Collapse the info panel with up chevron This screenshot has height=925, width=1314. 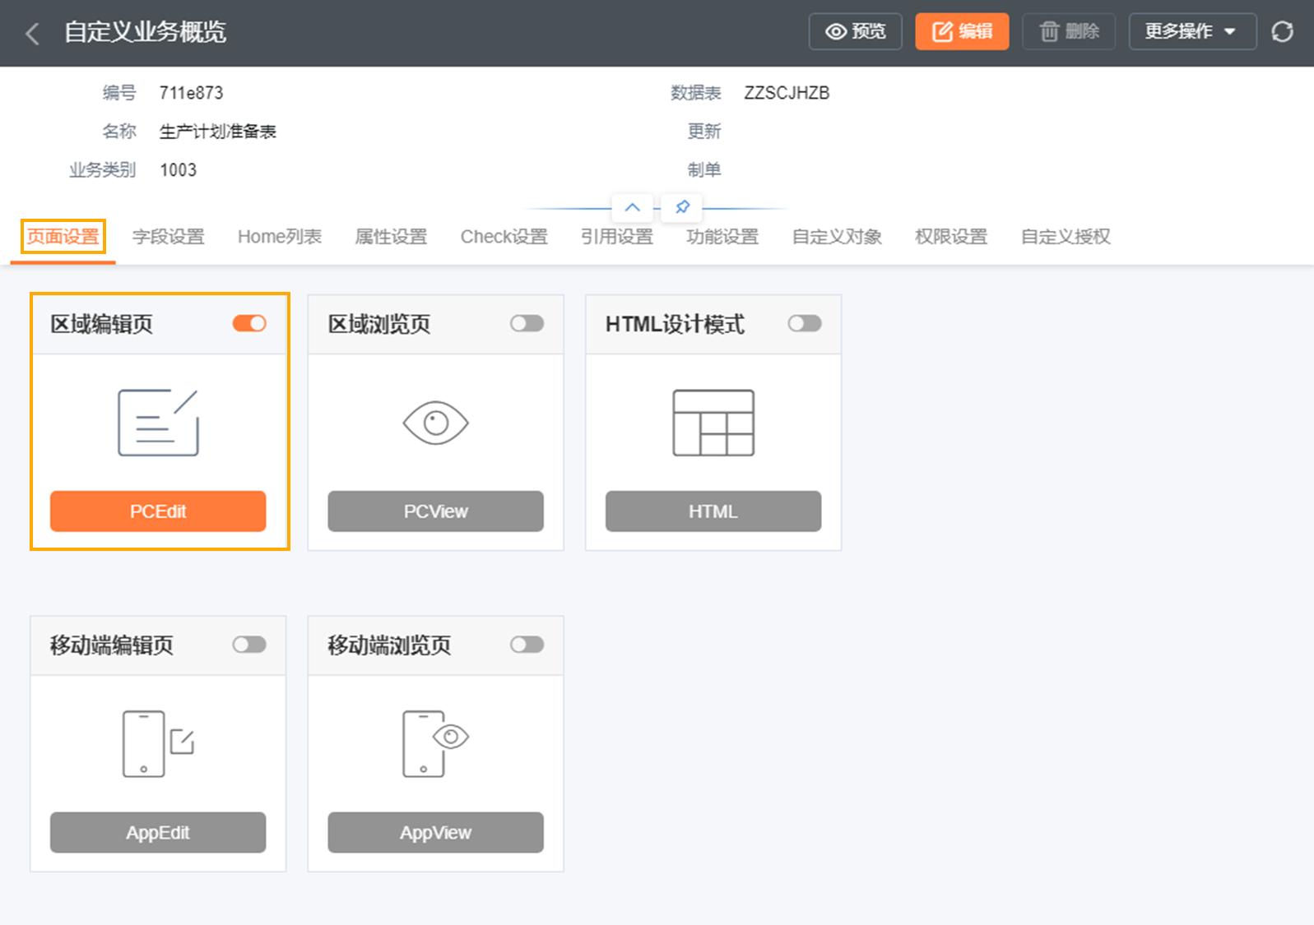click(632, 207)
